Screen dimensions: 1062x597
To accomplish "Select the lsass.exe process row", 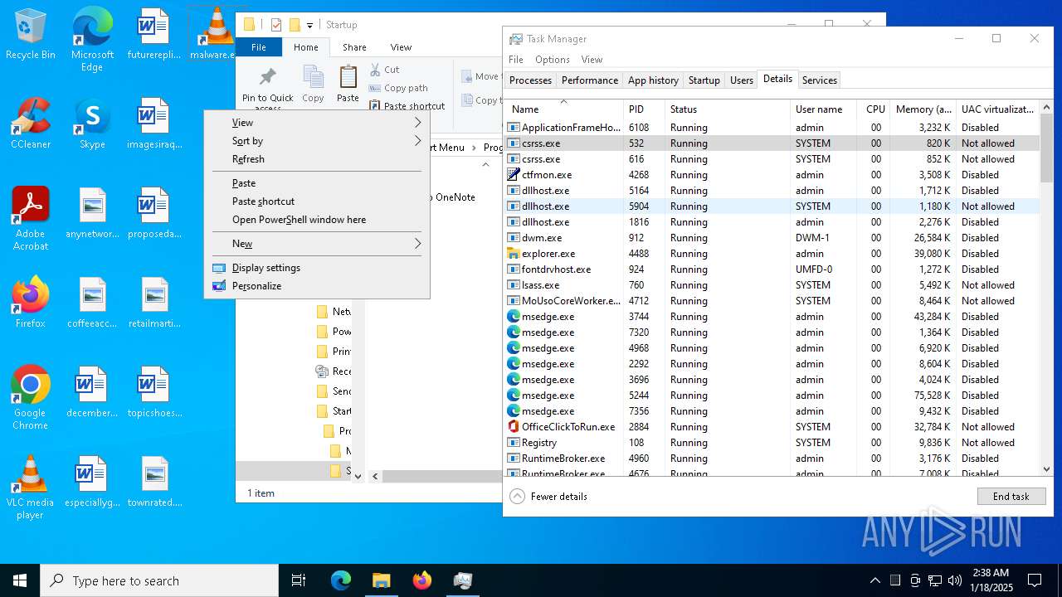I will [x=772, y=285].
